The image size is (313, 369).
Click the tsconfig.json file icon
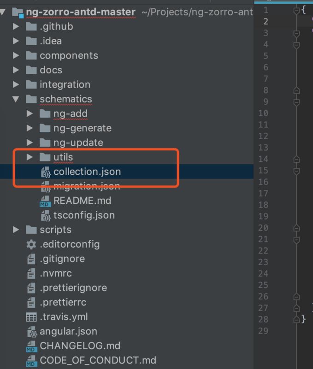46,215
